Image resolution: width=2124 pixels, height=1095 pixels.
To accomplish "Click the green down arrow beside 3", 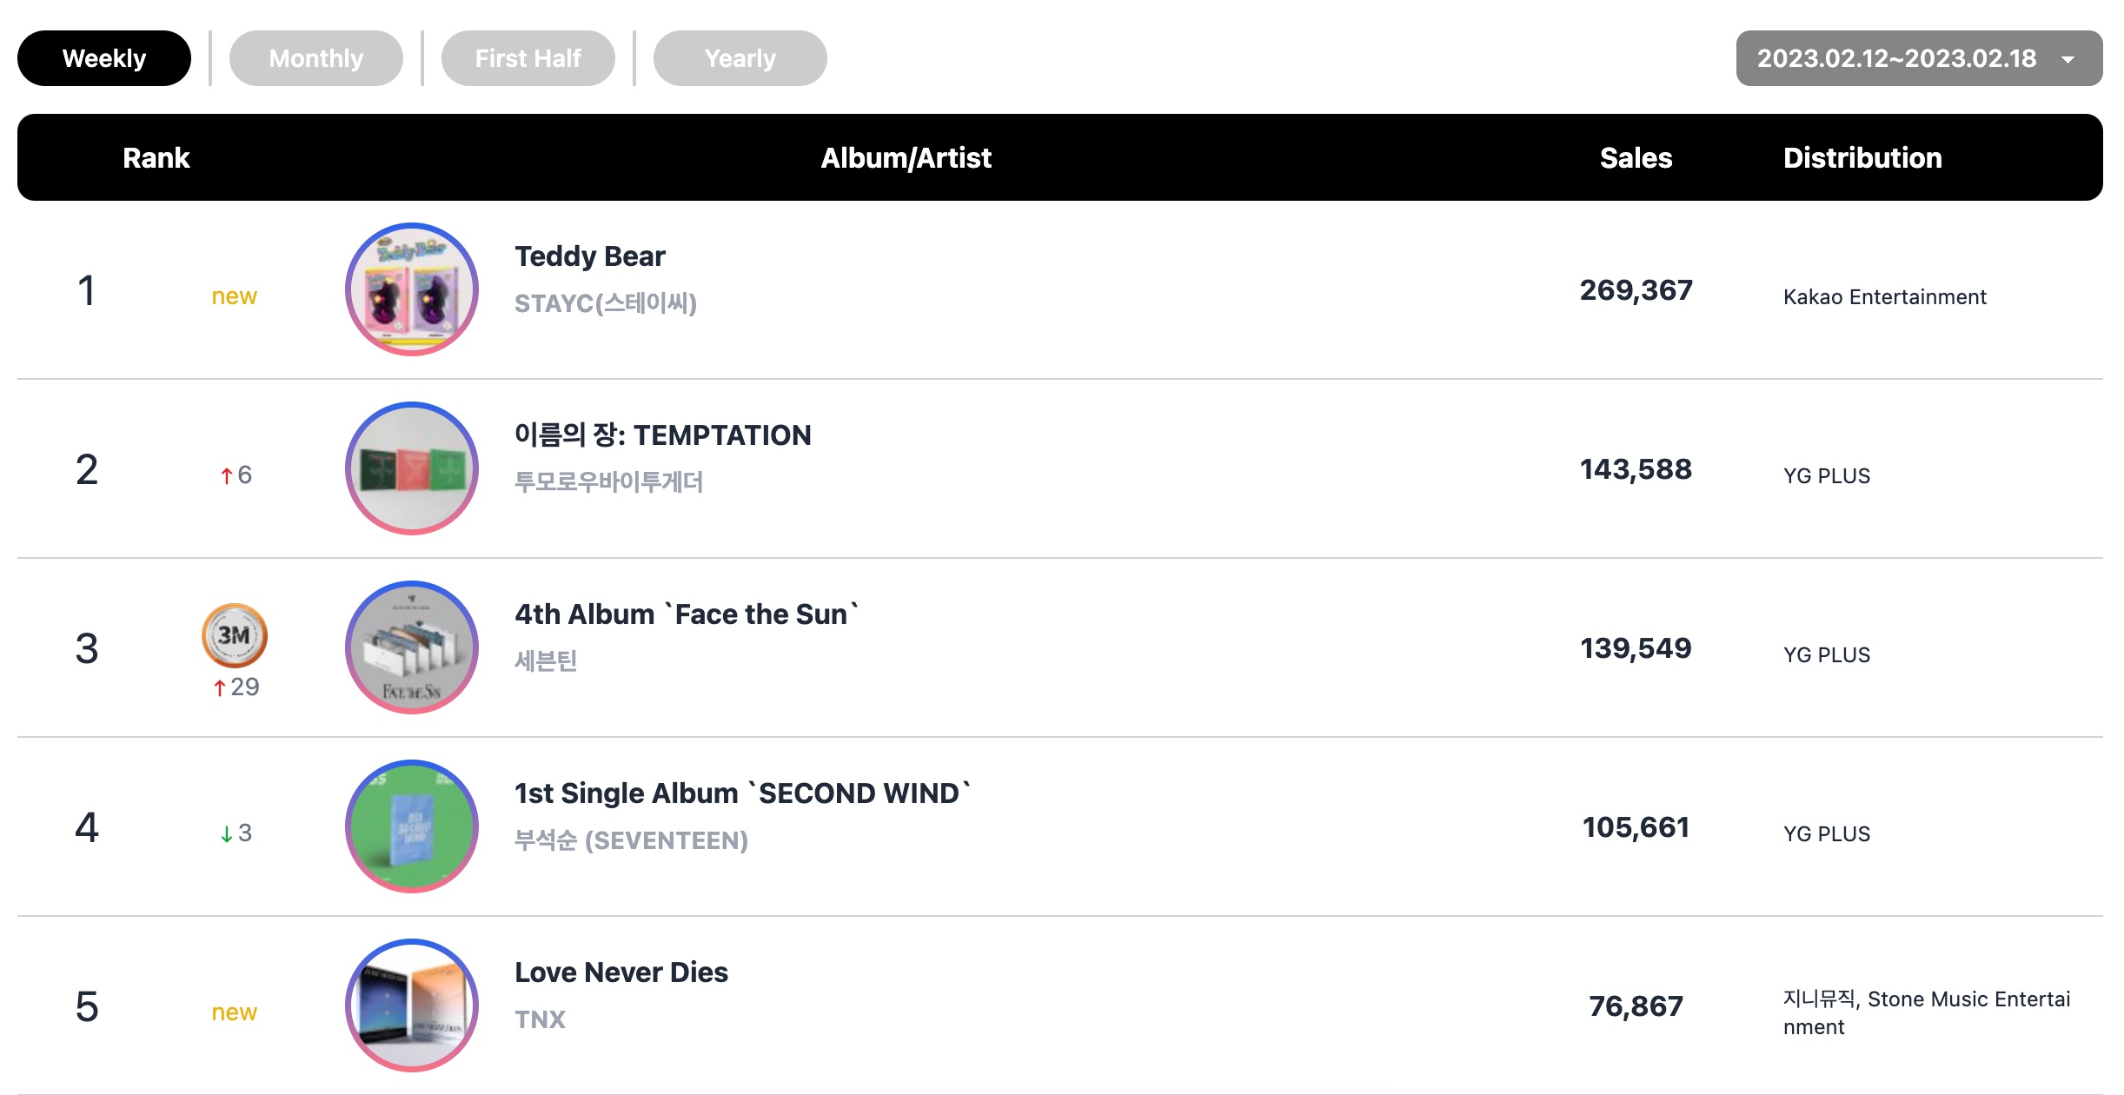I will 226,833.
